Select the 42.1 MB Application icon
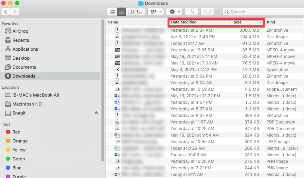Viewport: 304px width, 178px height. [x=117, y=69]
